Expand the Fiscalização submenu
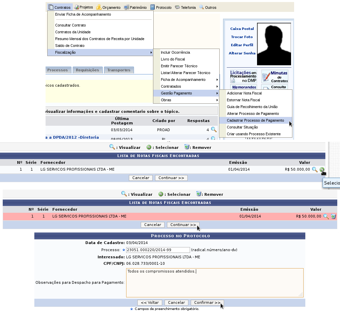Viewport: 340px width, 312px height. pyautogui.click(x=100, y=52)
